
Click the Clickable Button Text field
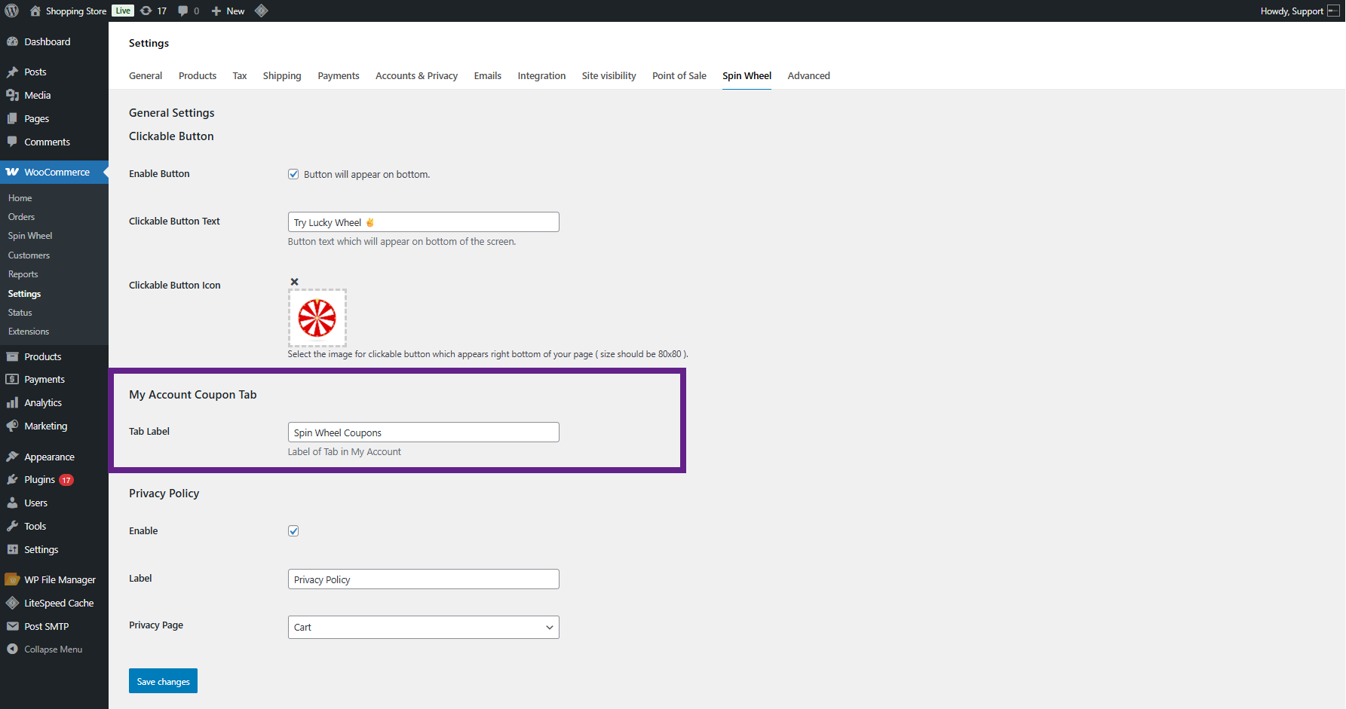423,222
